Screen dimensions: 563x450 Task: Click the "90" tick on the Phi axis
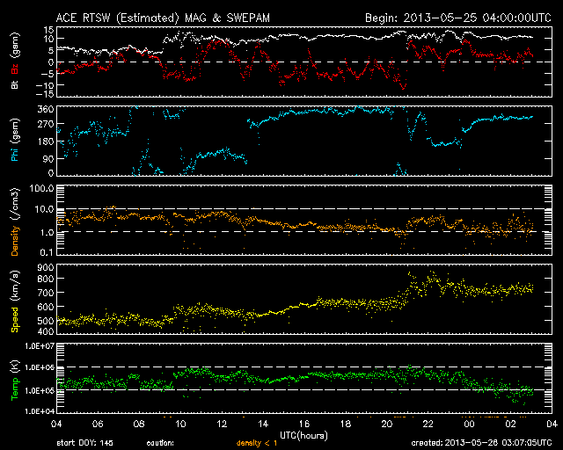[x=48, y=158]
